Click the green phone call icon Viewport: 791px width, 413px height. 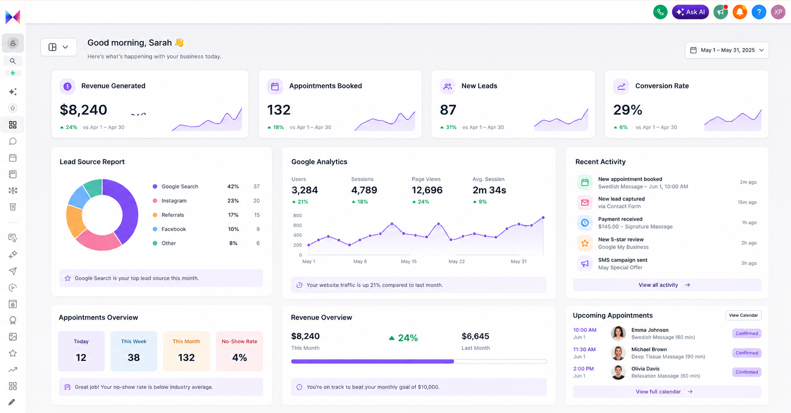[660, 12]
